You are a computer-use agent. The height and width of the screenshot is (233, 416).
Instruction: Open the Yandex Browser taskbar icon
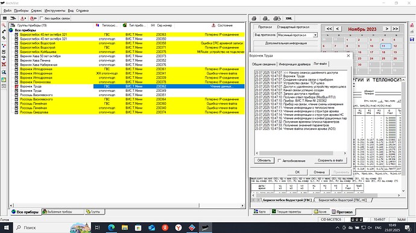point(178,228)
